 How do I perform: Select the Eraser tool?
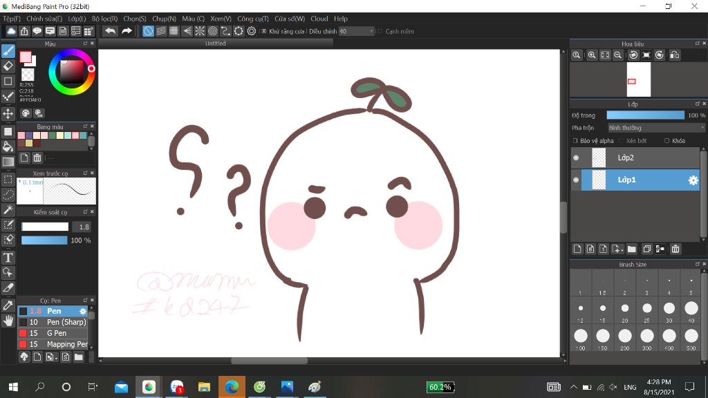[x=8, y=66]
